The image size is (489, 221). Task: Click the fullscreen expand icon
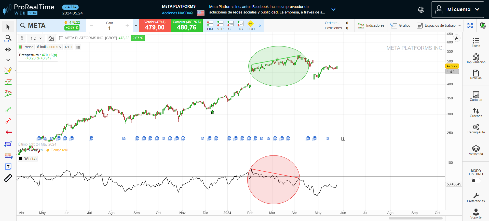[470, 26]
